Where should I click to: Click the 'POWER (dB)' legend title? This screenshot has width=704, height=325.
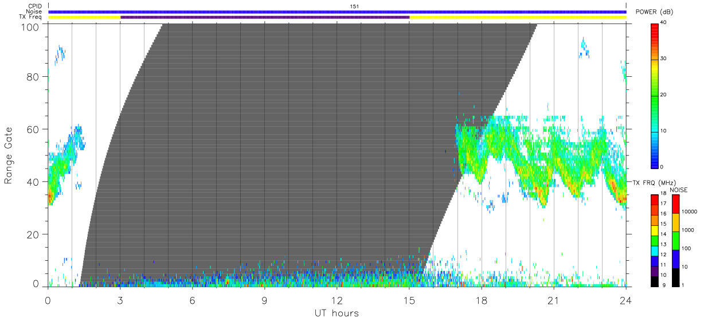[x=655, y=12]
